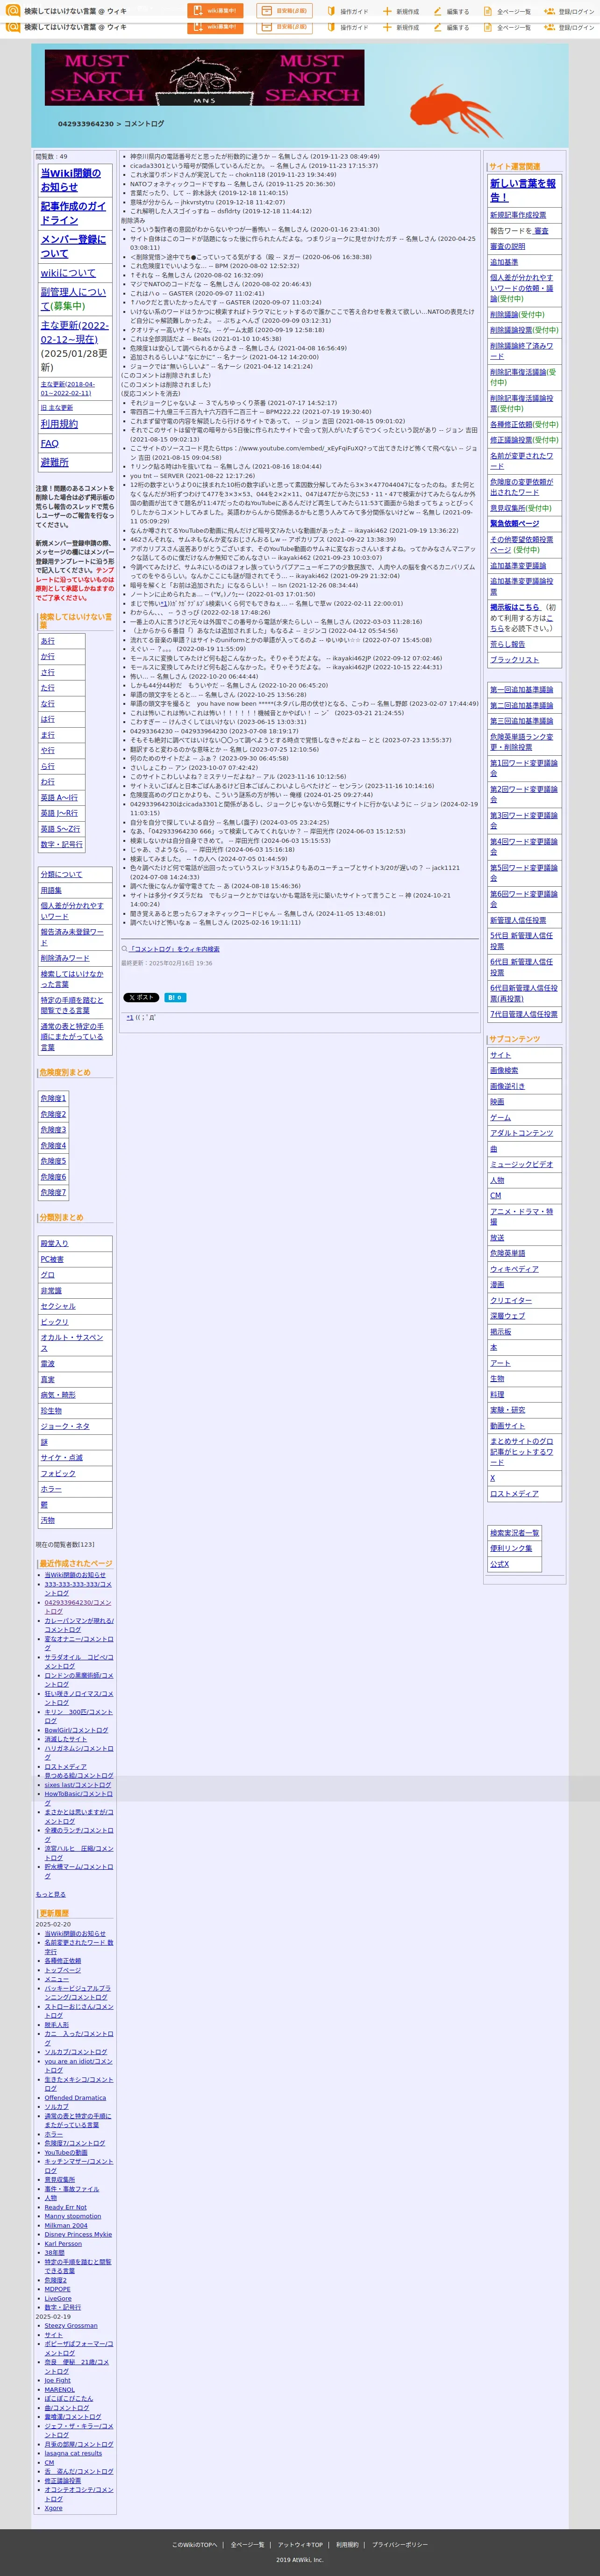
Task: Open 検索してはいけなかった言葉 link
Action: click(x=72, y=979)
